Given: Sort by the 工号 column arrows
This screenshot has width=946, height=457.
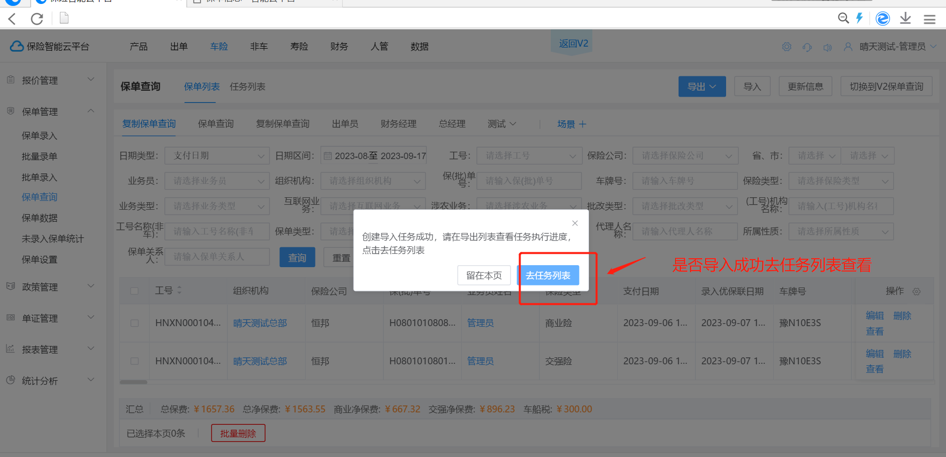Looking at the screenshot, I should (179, 290).
